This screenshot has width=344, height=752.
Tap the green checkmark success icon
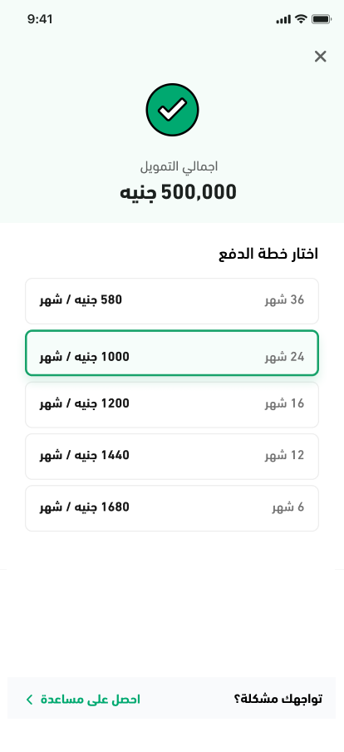[x=172, y=110]
